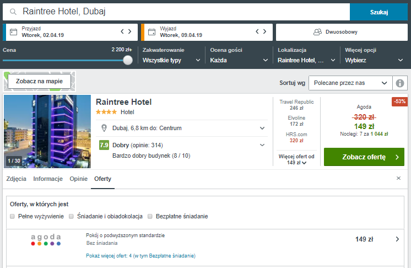Click Noclegi: 7 za 1 044 zł text
Screen dimensions: 411x268
point(364,134)
